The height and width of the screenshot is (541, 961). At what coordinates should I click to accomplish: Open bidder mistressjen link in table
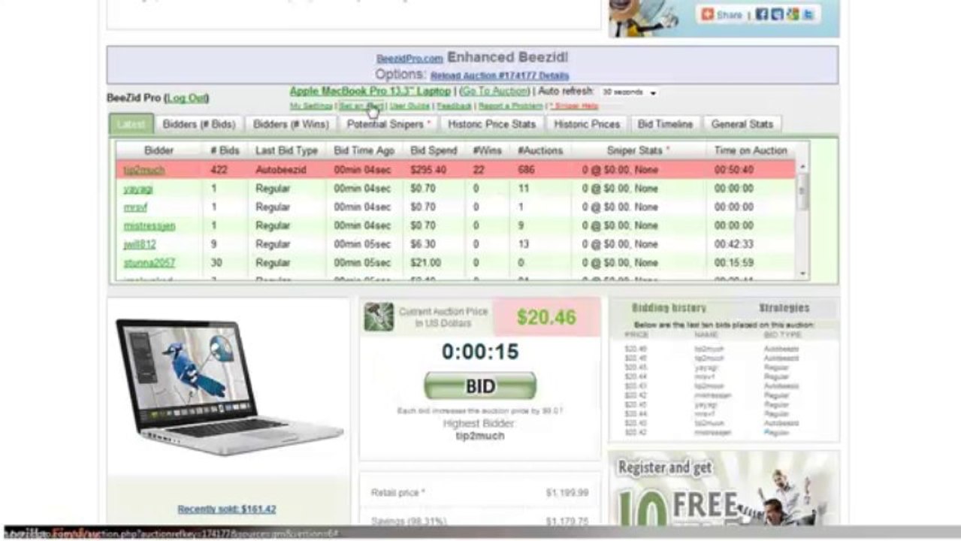pyautogui.click(x=150, y=225)
